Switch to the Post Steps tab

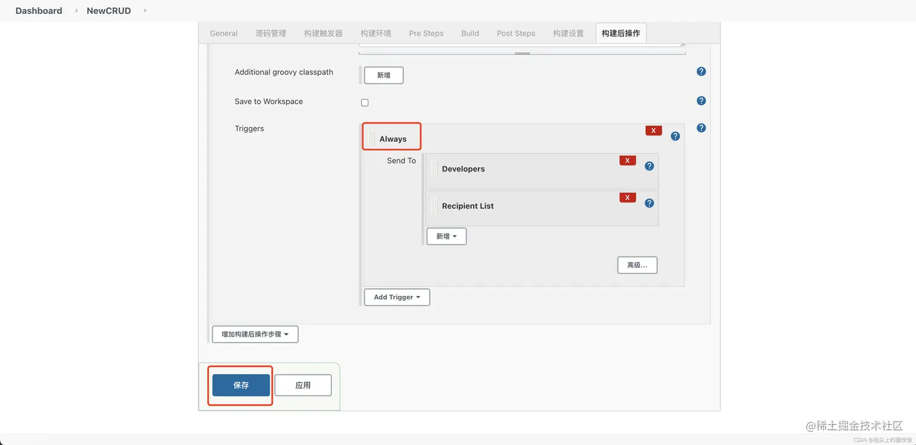click(x=516, y=33)
